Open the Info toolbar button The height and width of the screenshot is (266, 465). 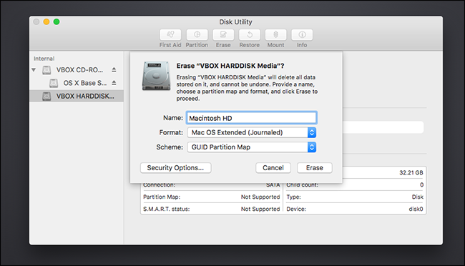pyautogui.click(x=302, y=35)
